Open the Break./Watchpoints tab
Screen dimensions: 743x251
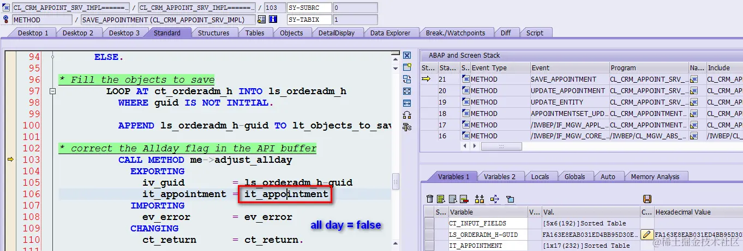click(456, 33)
